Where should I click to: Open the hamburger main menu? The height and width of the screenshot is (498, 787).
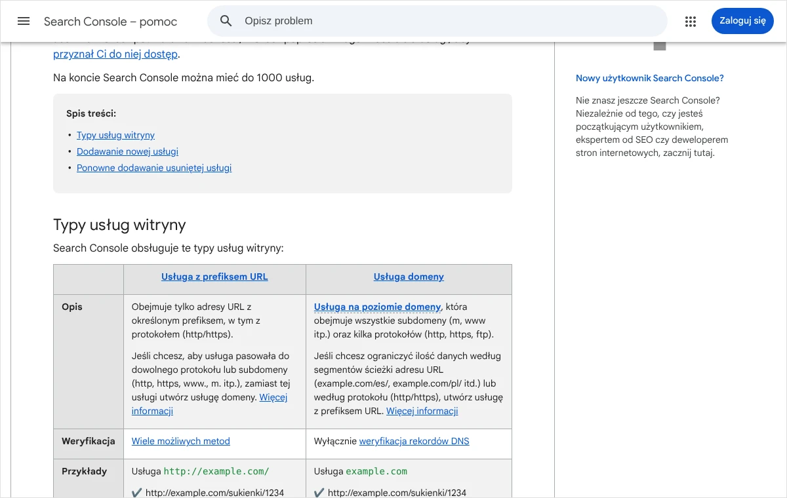(24, 21)
